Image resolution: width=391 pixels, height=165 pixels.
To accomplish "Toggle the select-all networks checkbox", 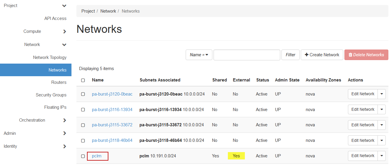I will (83, 80).
